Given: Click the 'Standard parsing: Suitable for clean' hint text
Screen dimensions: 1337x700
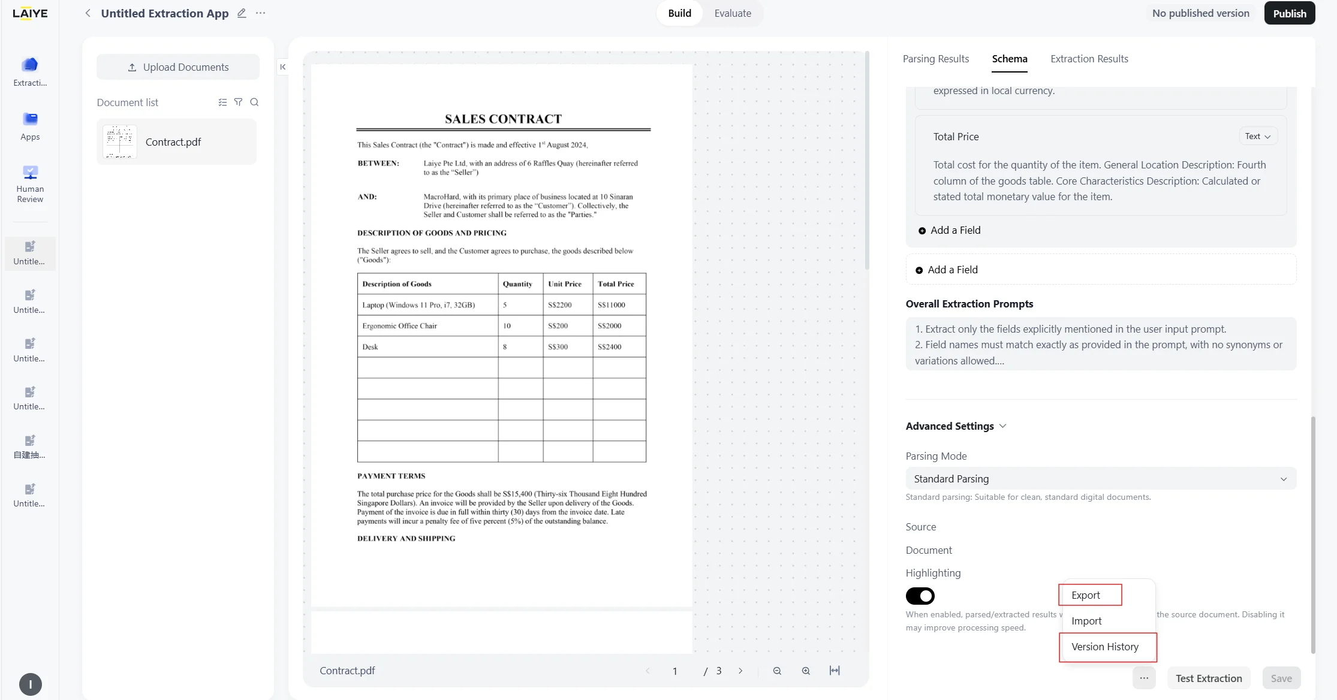Looking at the screenshot, I should (x=1028, y=497).
